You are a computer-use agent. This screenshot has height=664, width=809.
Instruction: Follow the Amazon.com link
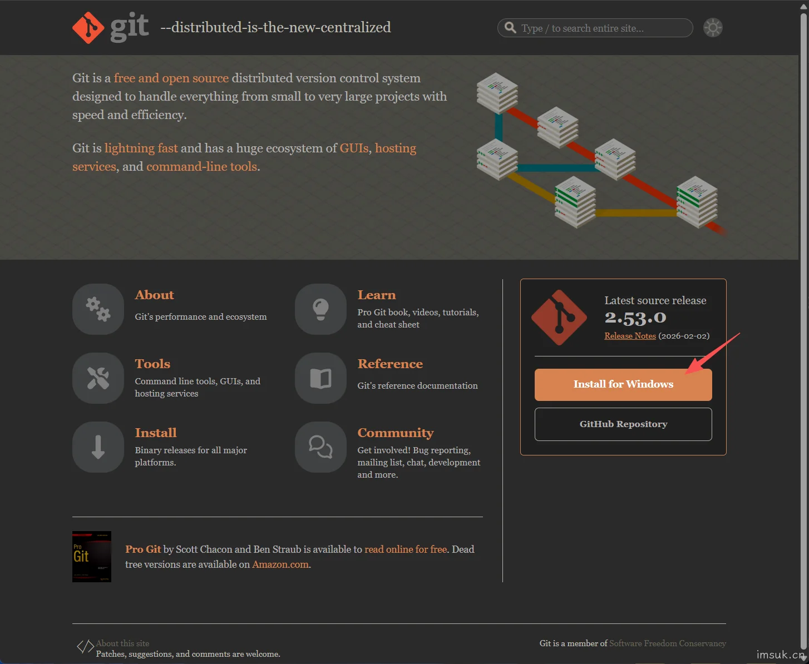[280, 564]
